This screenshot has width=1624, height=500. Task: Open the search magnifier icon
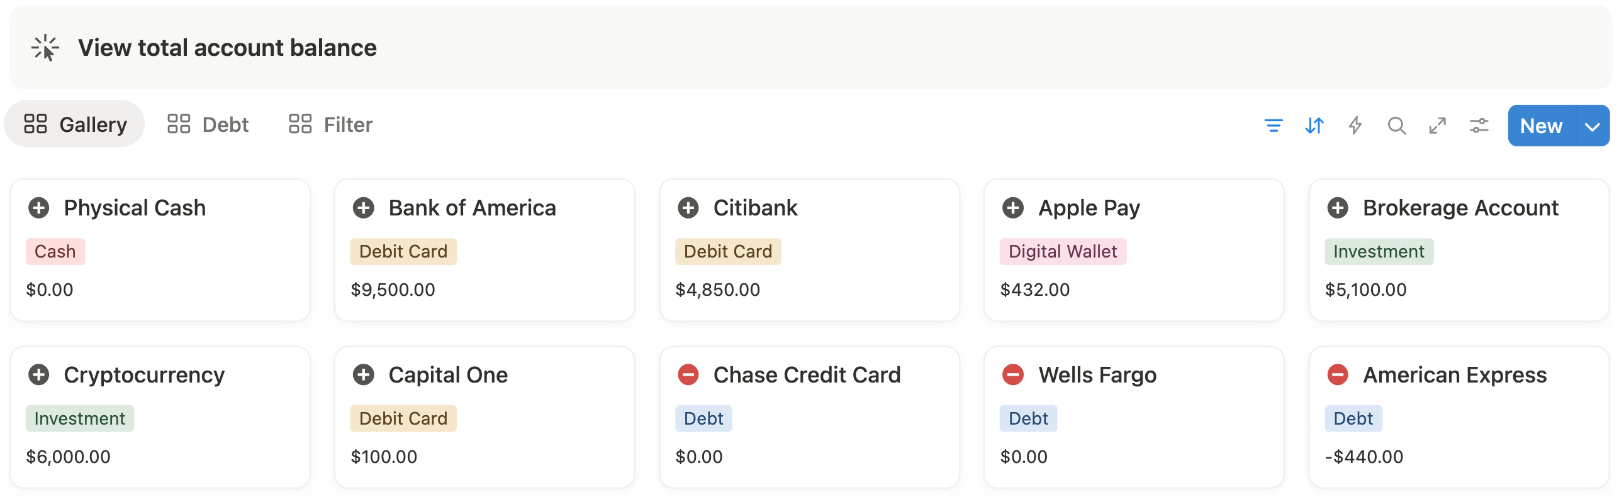point(1396,126)
